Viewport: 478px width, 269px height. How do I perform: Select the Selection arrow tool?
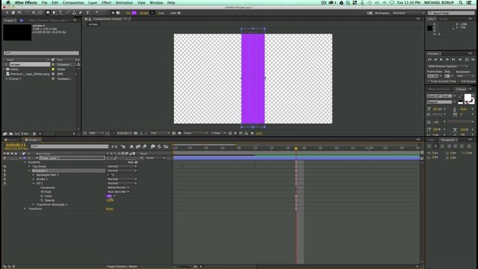[7, 13]
